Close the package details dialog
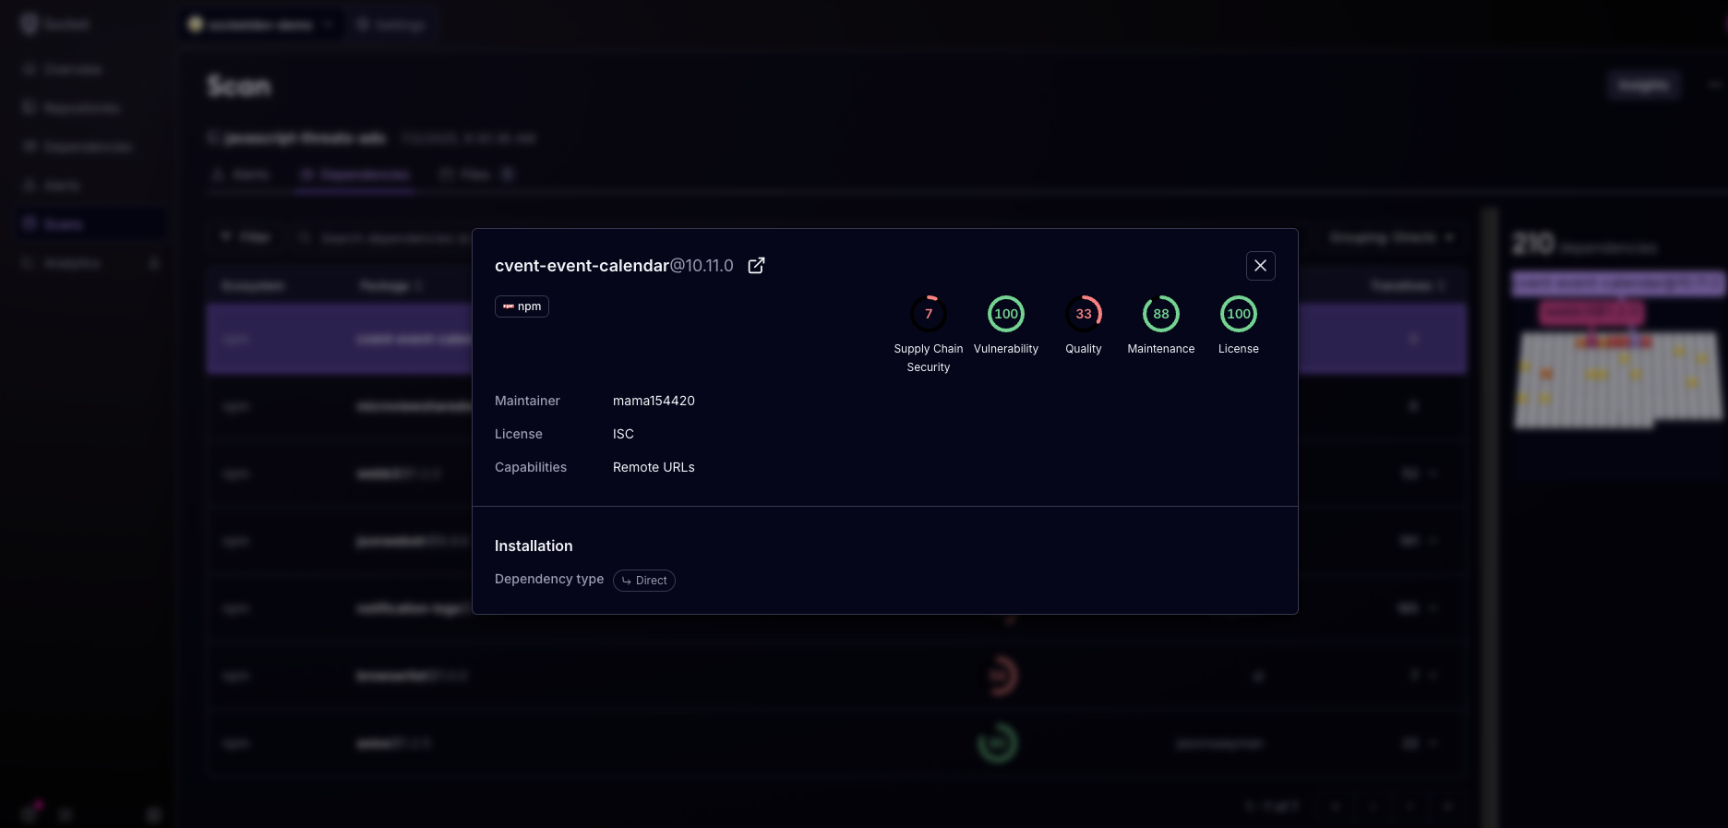Image resolution: width=1728 pixels, height=828 pixels. 1260,266
